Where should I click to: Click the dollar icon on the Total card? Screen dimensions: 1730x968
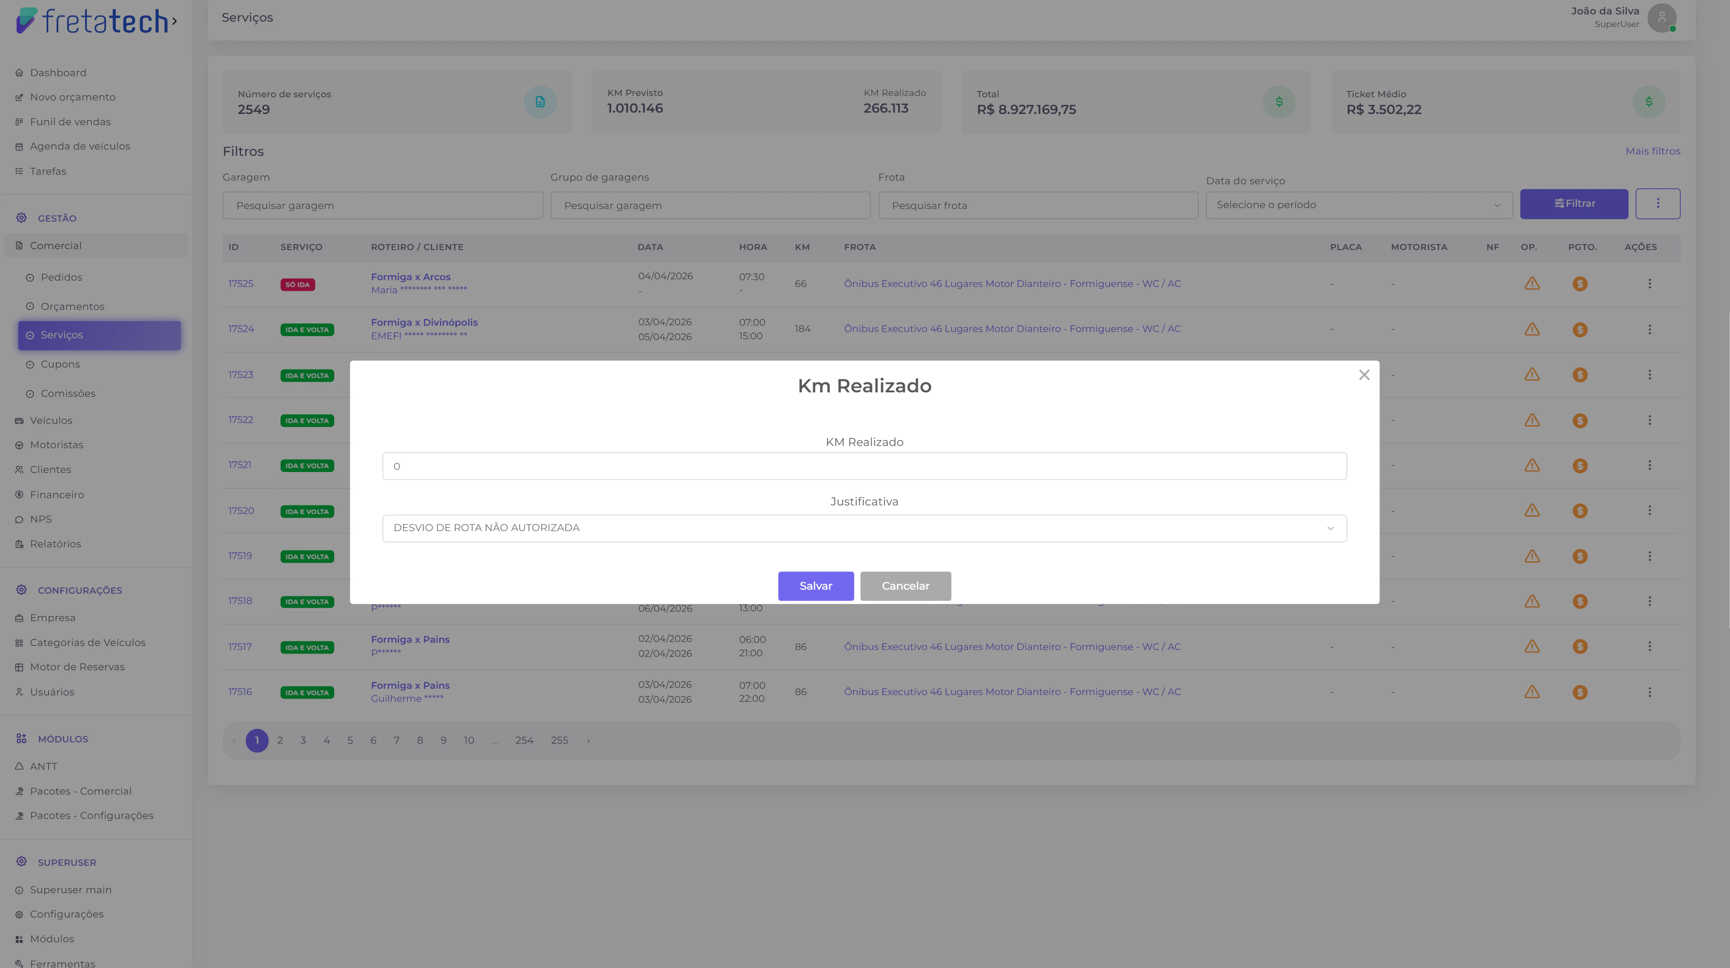coord(1279,102)
